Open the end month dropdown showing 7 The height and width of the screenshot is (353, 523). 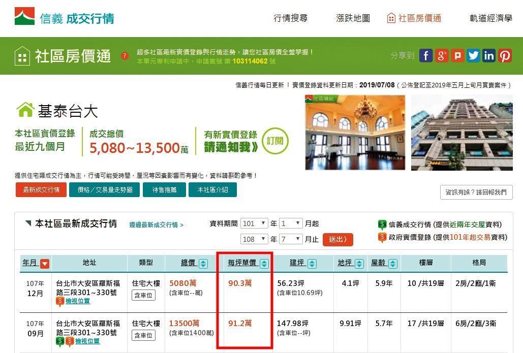click(x=291, y=239)
